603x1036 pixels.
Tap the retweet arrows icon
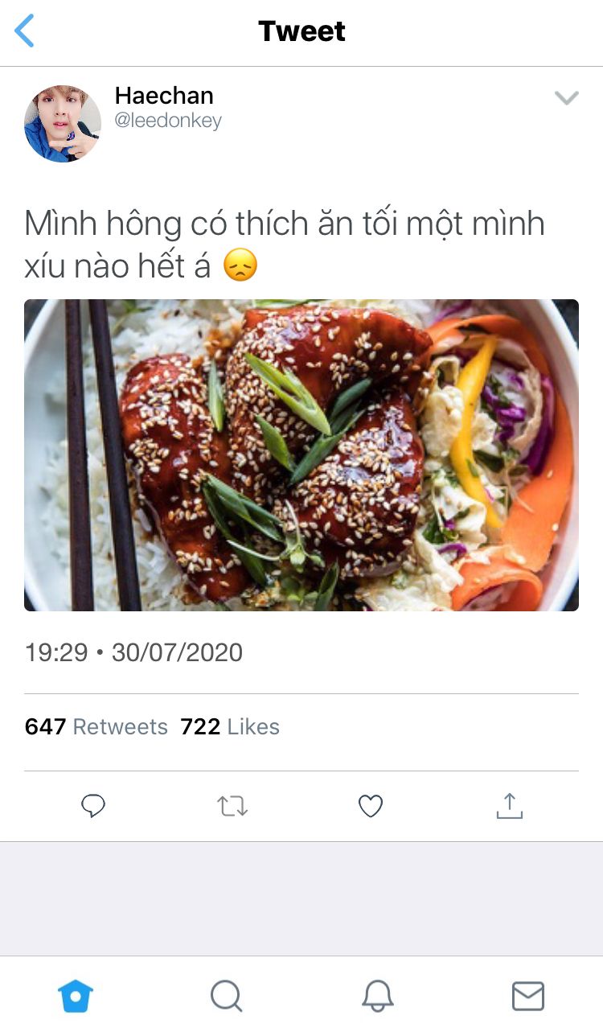[232, 806]
